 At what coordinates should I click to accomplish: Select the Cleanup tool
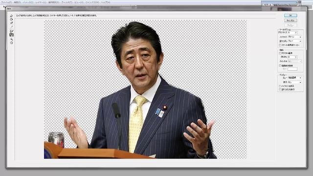(11, 31)
